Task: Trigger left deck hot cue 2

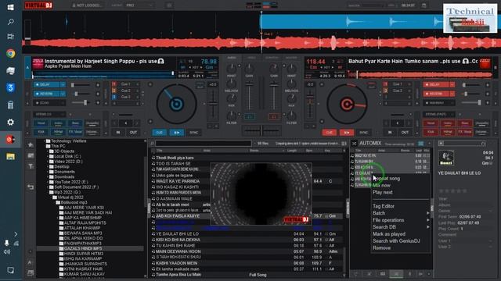Action: click(x=125, y=91)
